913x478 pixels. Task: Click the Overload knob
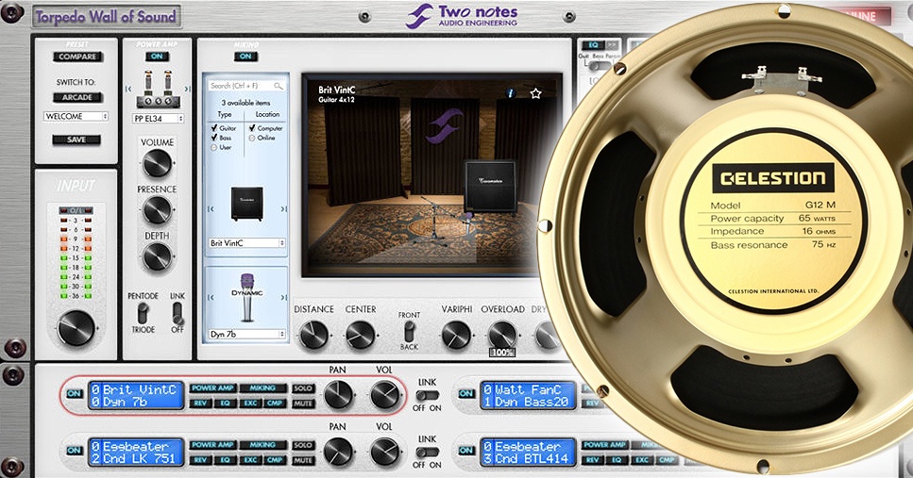[x=501, y=333]
